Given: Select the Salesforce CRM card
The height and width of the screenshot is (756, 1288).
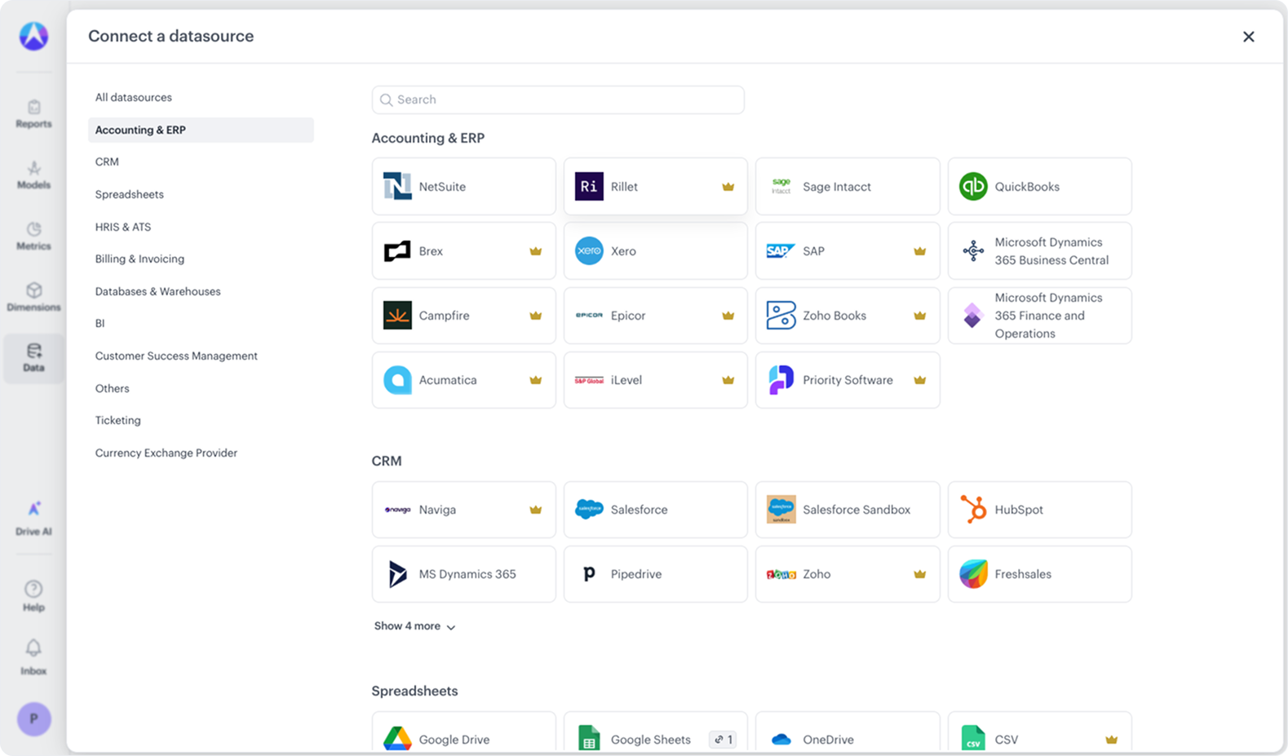Looking at the screenshot, I should [x=655, y=510].
